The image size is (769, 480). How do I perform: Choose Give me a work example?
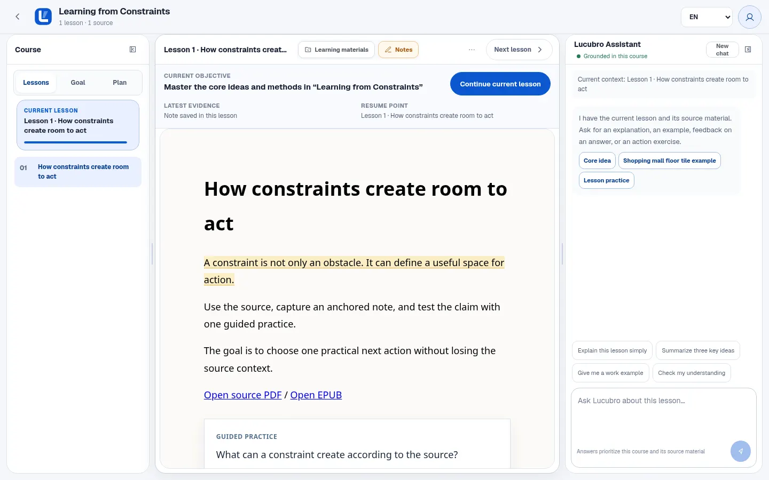coord(610,373)
